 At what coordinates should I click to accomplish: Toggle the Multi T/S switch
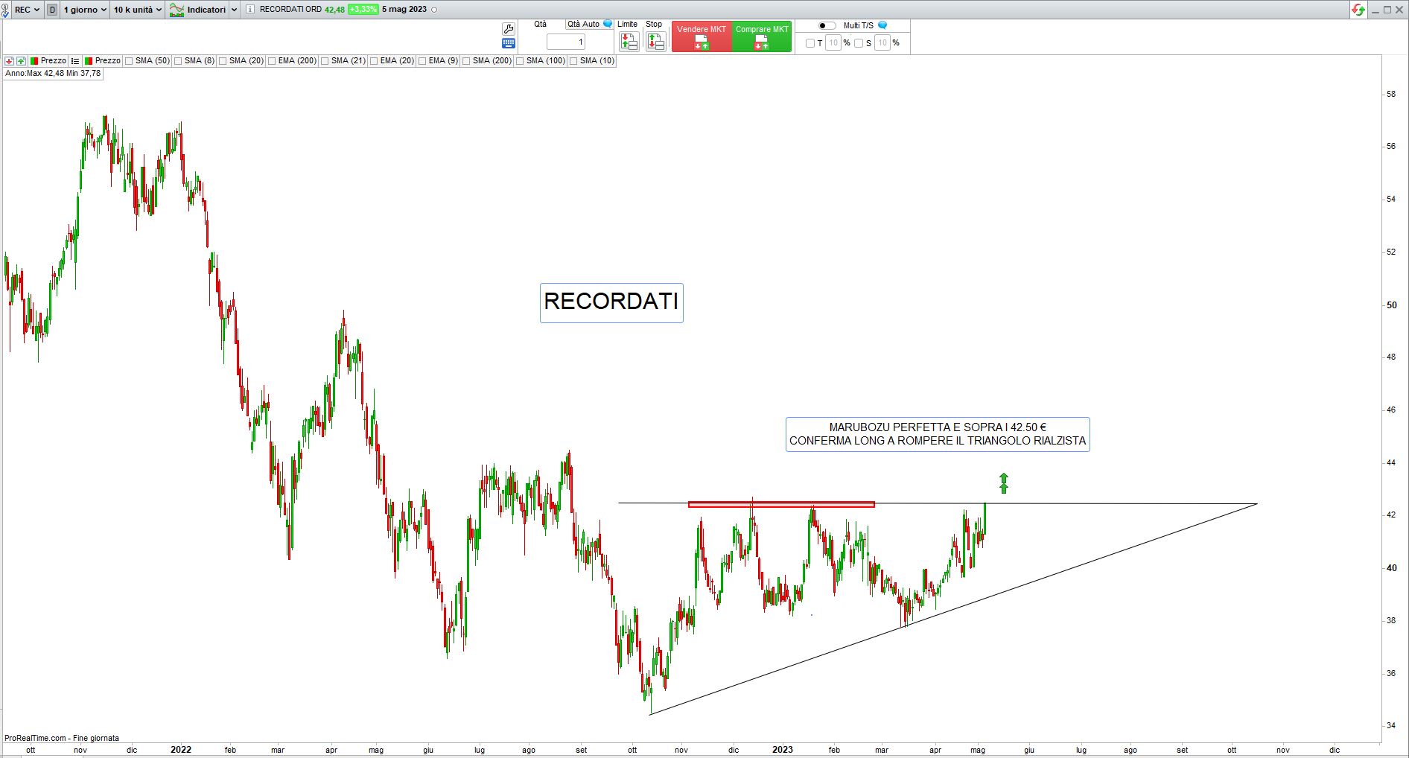tap(827, 25)
